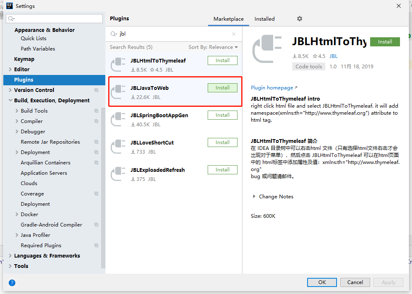Click project-level icon beside Arquillian Containers

97,162
